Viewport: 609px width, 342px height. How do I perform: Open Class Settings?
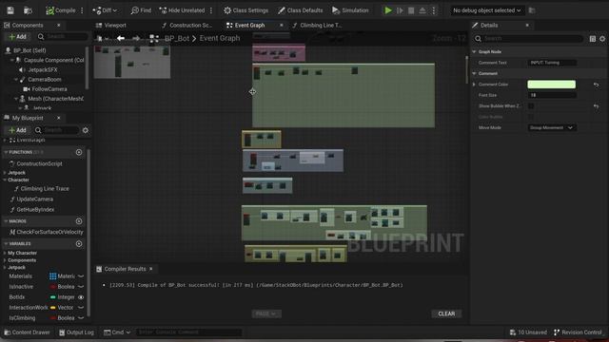click(x=246, y=10)
